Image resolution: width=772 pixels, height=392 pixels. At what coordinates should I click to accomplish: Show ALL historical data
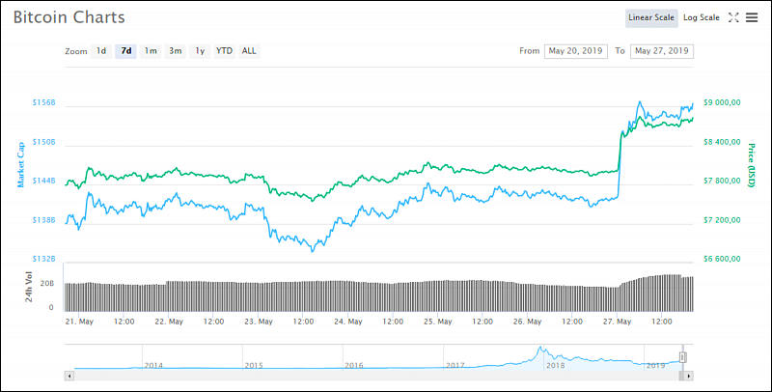pyautogui.click(x=249, y=51)
